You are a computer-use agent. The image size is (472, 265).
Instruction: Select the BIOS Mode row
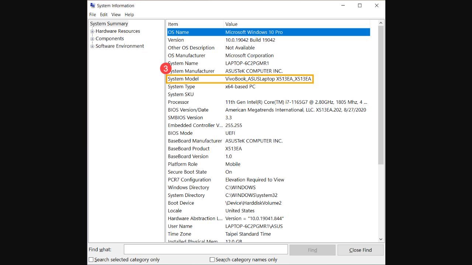coord(268,133)
